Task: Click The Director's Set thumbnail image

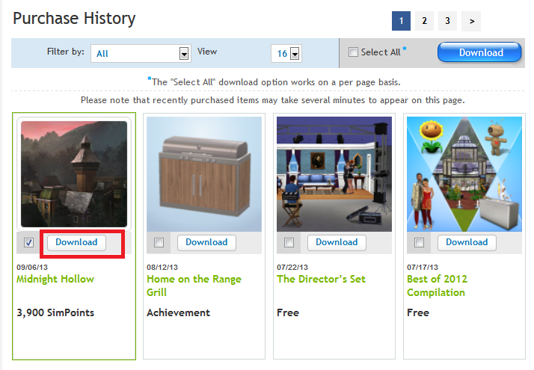Action: 334,174
